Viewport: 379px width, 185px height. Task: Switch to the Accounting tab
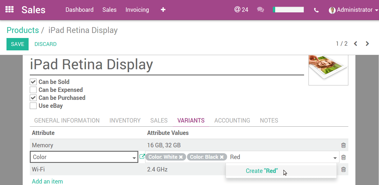[x=232, y=120]
